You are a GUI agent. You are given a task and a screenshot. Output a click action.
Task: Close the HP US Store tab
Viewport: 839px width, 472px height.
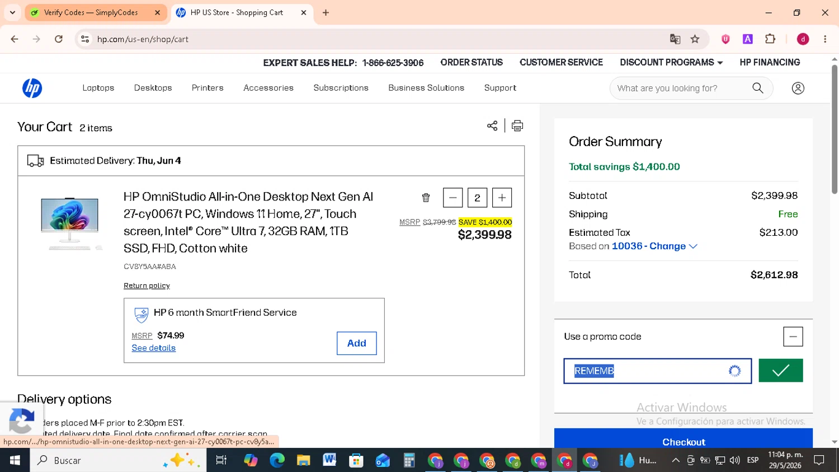tap(304, 12)
